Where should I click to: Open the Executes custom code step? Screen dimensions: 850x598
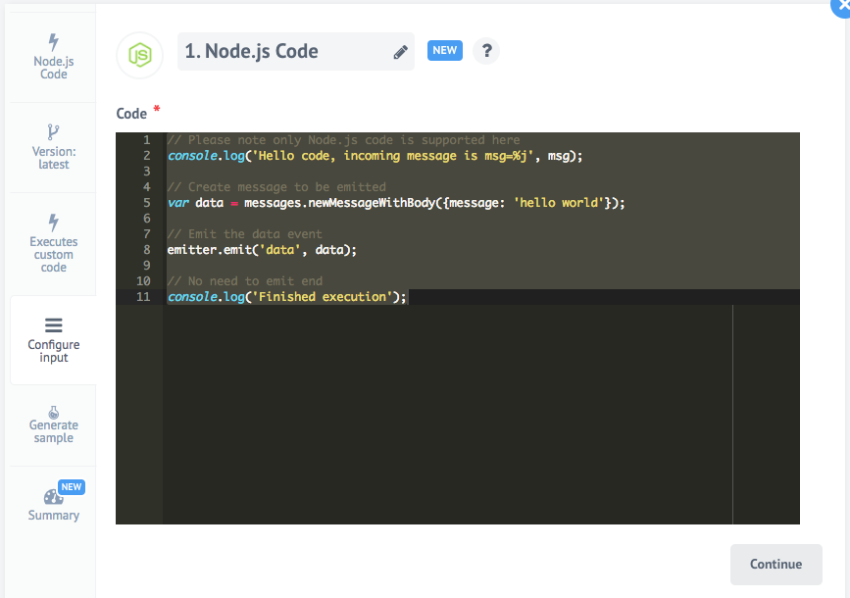[53, 244]
